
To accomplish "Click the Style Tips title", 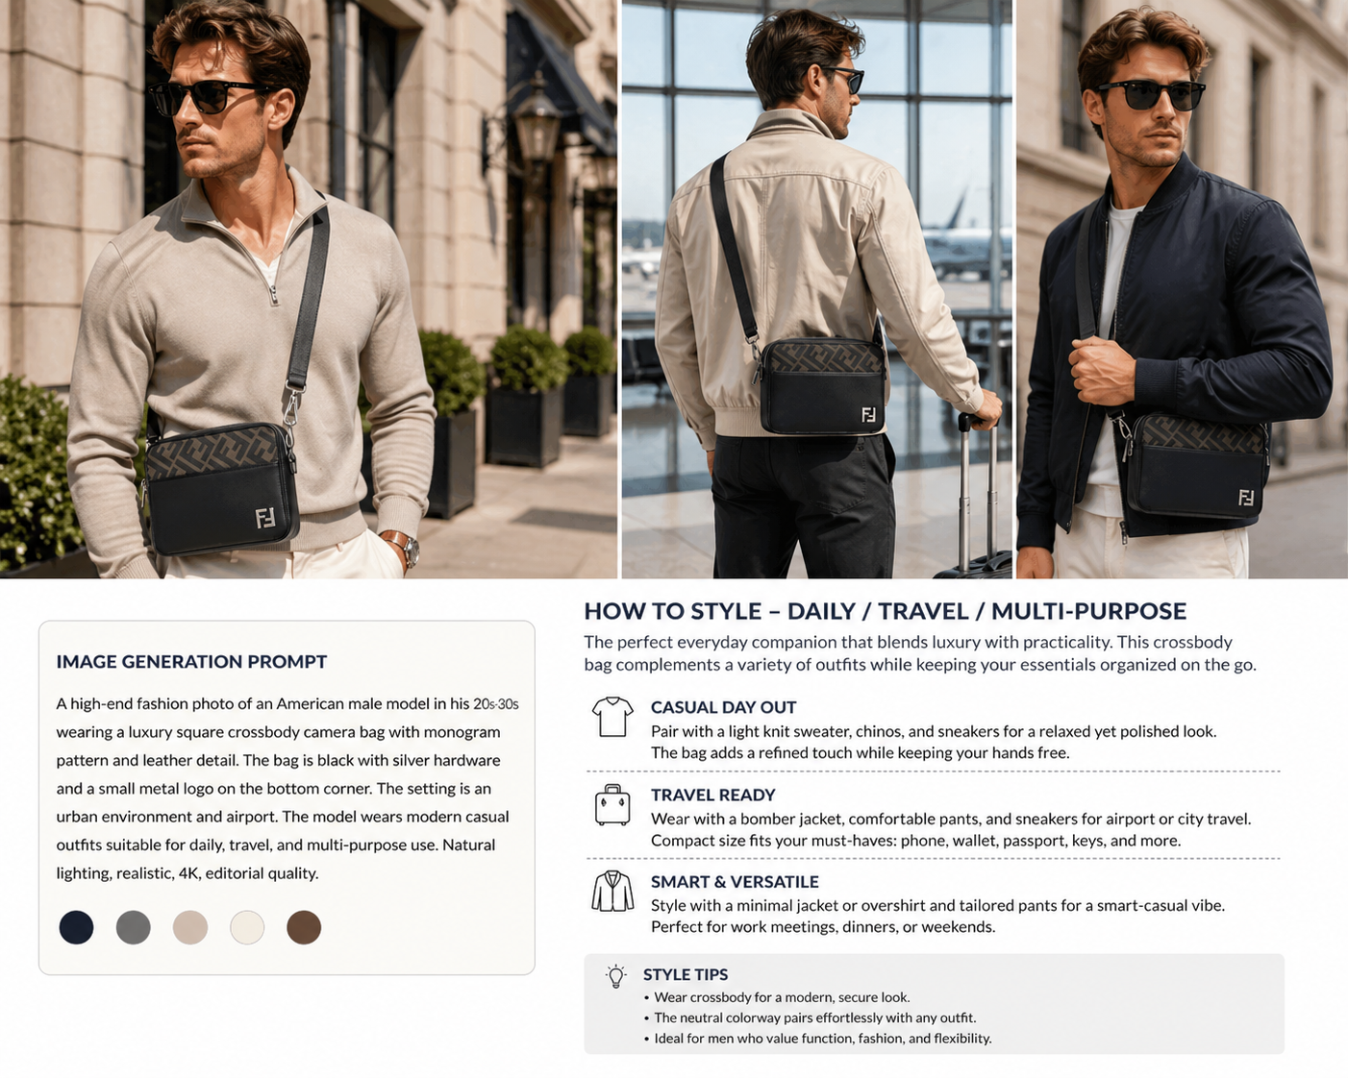I will coord(686,974).
